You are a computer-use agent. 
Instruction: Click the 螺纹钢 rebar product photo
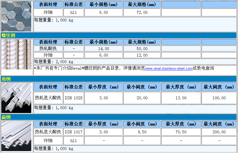(x=16, y=54)
